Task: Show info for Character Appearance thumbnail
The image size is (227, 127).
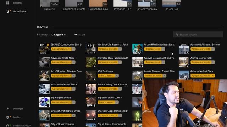Action: 94,119
